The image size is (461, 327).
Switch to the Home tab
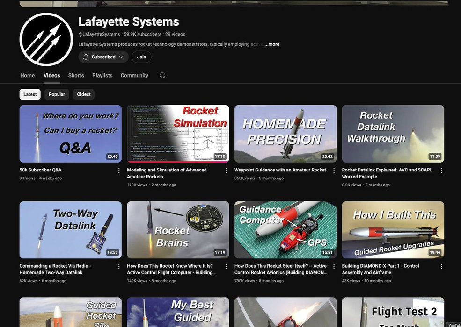pyautogui.click(x=27, y=75)
